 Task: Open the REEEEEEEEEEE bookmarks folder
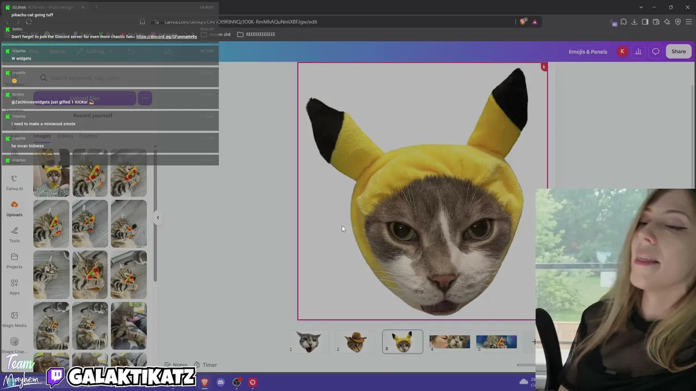pyautogui.click(x=256, y=34)
